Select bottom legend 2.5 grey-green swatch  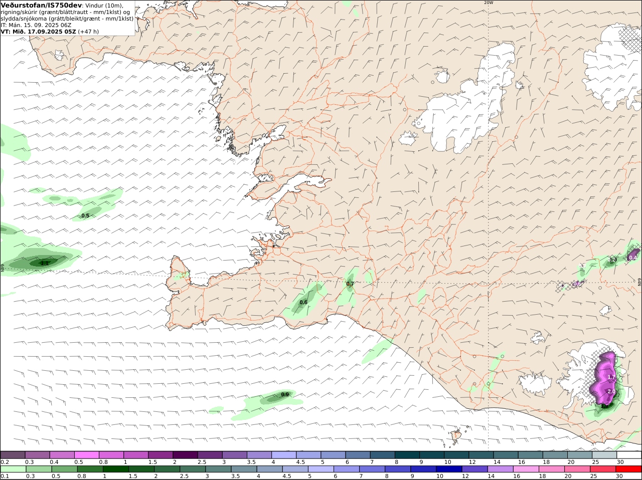[x=193, y=469]
